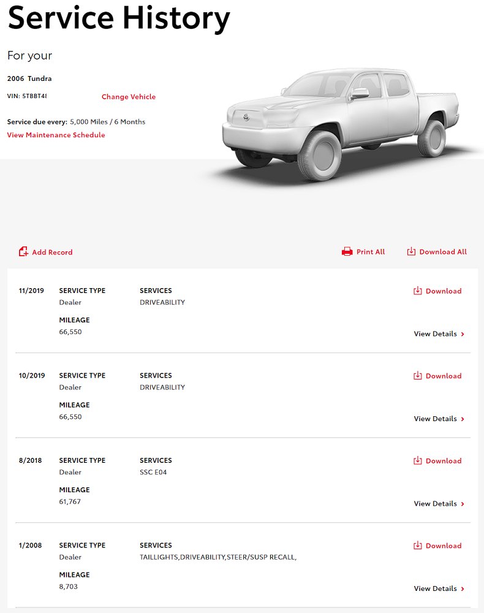Expand 10/2019 record via View Details chevron
This screenshot has height=613, width=484.
[x=463, y=419]
